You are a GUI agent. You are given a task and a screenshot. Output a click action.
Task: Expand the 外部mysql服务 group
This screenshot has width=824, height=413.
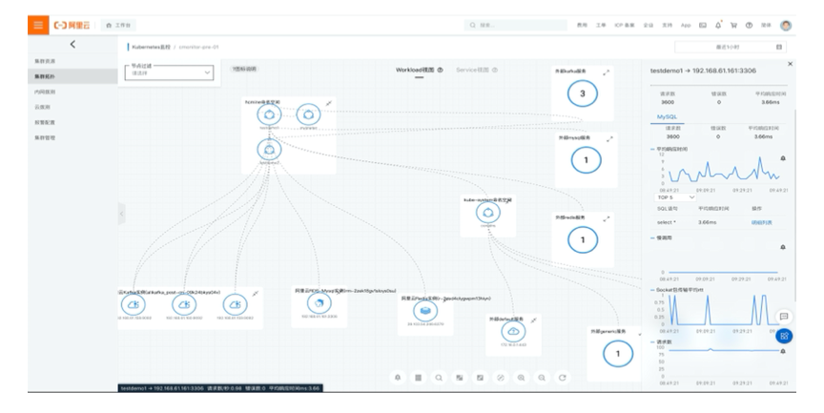609,139
